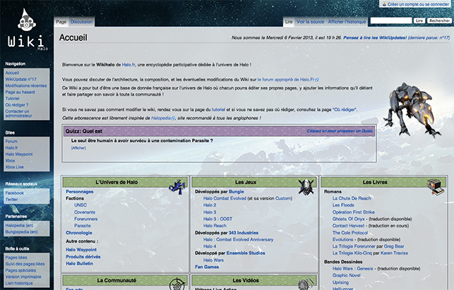The image size is (454, 290).
Task: Click the spaceship icon in L'Univers de Halo header
Action: (x=177, y=187)
